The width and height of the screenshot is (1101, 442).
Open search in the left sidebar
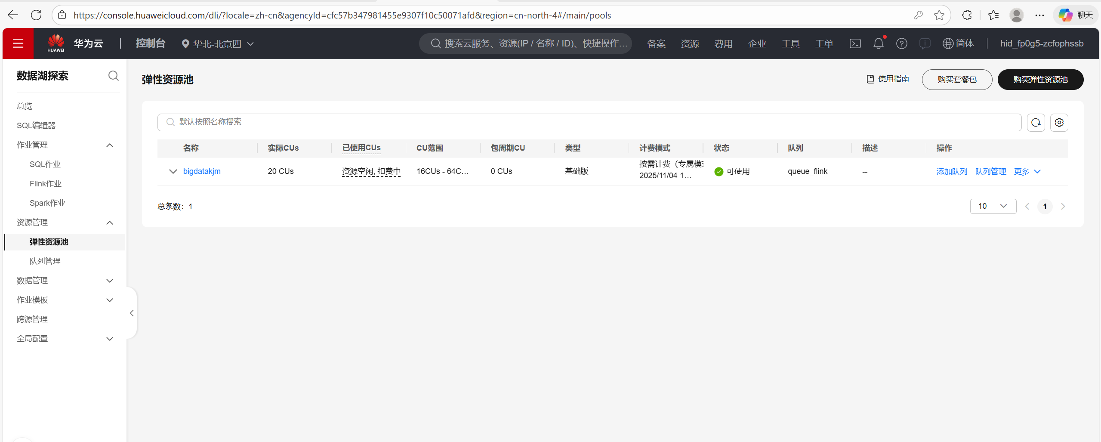(113, 76)
